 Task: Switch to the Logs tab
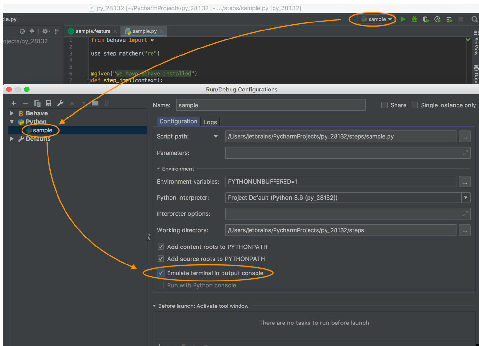[x=210, y=122]
